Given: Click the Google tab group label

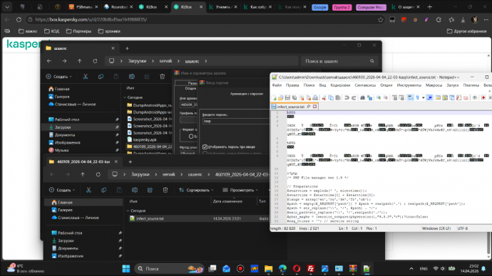Looking at the screenshot, I should point(319,7).
